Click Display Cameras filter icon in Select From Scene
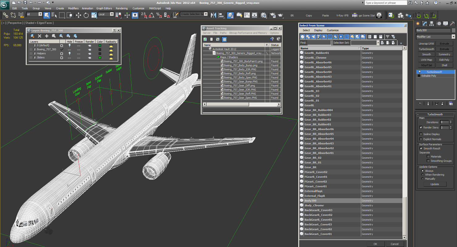The height and width of the screenshot is (247, 457). pyautogui.click(x=319, y=37)
